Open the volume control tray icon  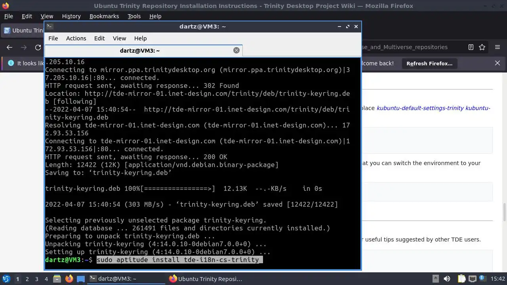pyautogui.click(x=447, y=279)
